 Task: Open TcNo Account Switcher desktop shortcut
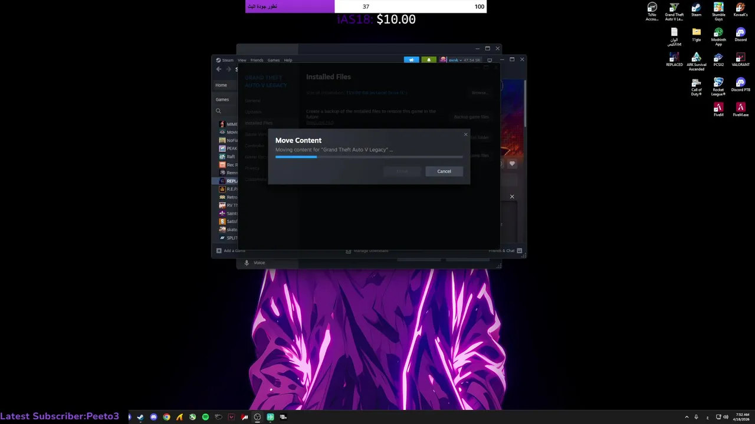click(x=652, y=12)
